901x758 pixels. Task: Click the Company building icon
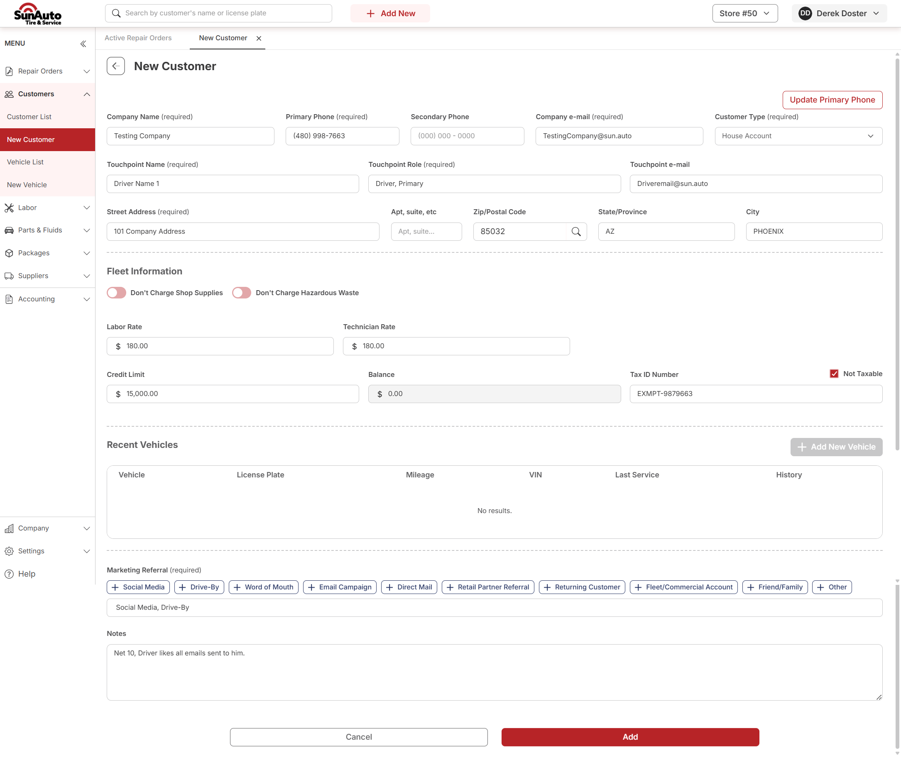pos(9,528)
